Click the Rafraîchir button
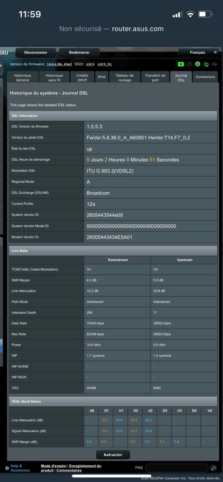Viewport: 223px width, 482px height. tap(113, 455)
